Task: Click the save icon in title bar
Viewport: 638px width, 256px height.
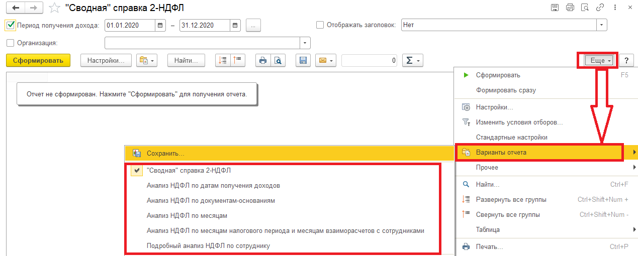Action: pyautogui.click(x=555, y=8)
